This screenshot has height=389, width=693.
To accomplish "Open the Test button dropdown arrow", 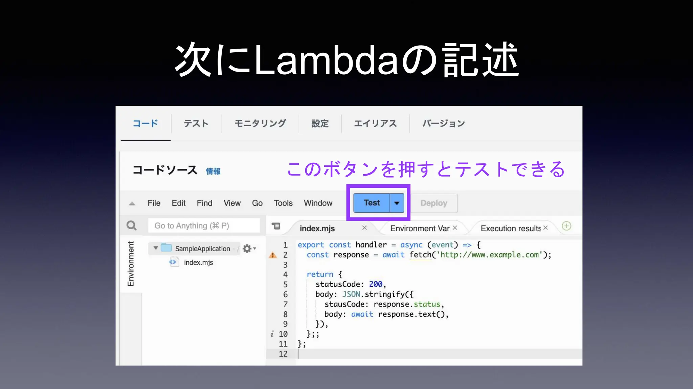I will coord(397,203).
